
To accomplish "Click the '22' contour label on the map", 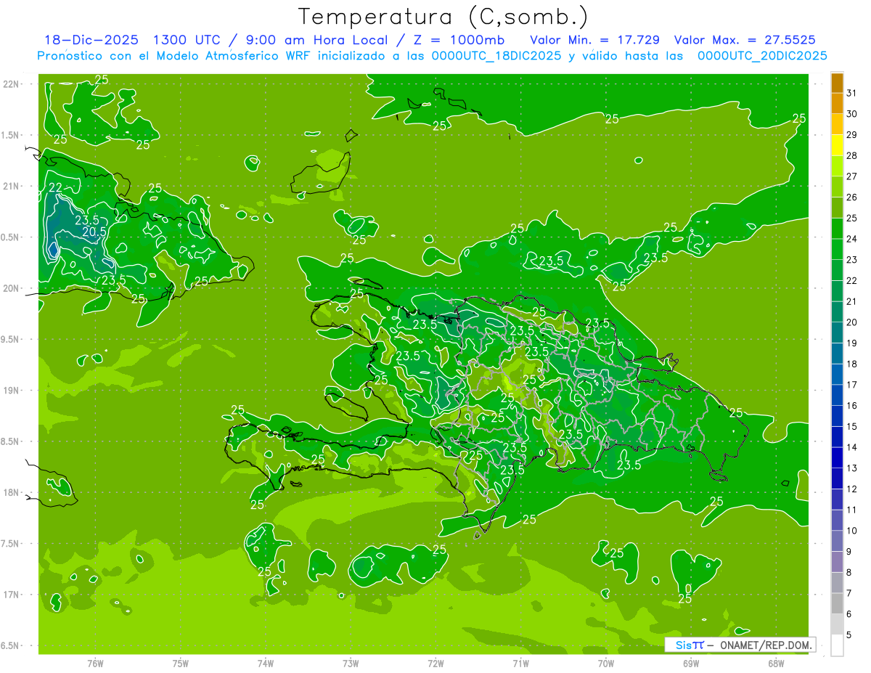I will click(55, 187).
